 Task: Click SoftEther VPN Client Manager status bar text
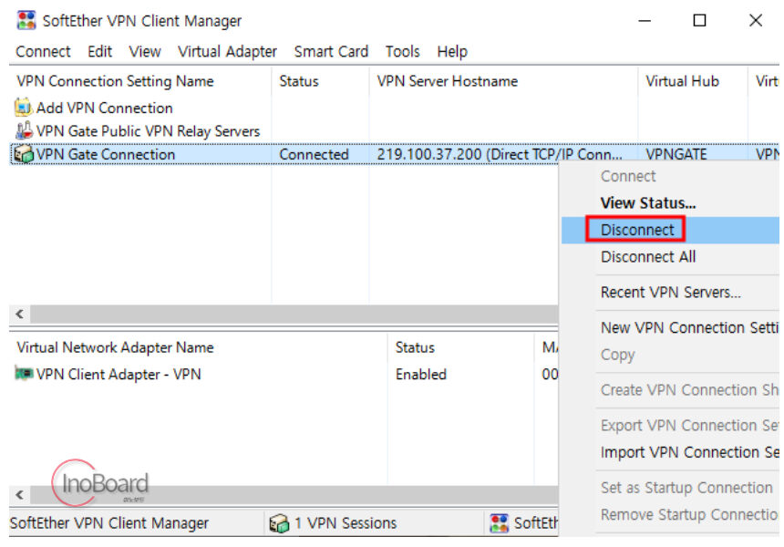pyautogui.click(x=109, y=523)
